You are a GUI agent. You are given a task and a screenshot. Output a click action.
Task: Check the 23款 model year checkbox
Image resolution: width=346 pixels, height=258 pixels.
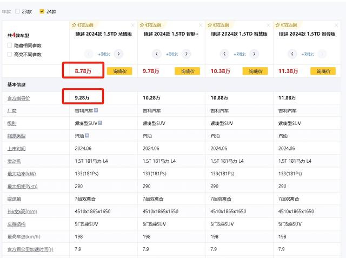click(17, 11)
